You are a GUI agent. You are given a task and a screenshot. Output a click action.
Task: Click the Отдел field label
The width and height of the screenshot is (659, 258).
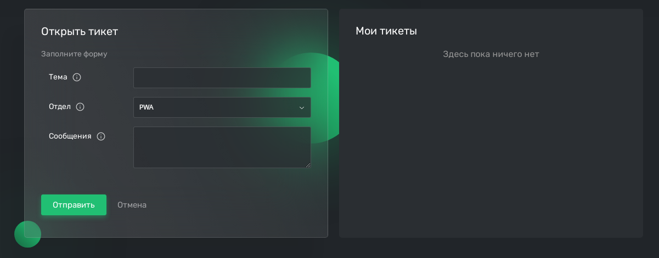pos(60,107)
